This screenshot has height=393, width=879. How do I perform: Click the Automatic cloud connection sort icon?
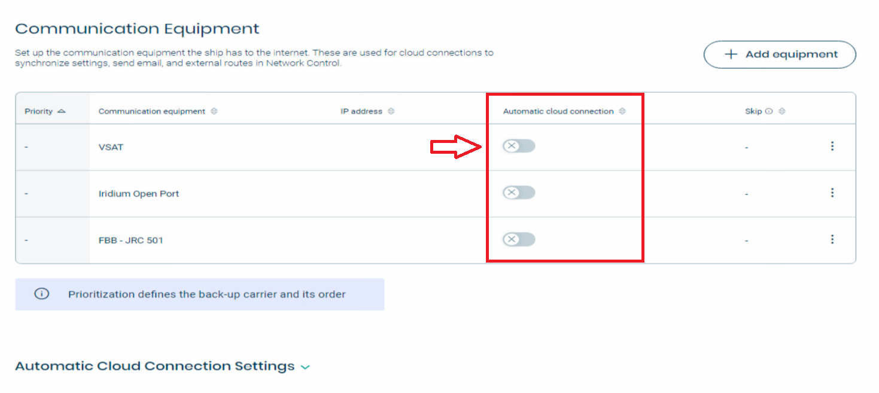point(622,111)
